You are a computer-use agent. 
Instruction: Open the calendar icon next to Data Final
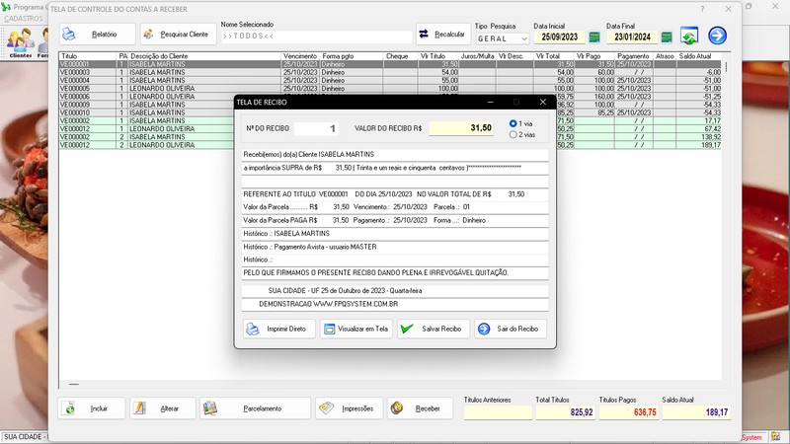coord(666,37)
